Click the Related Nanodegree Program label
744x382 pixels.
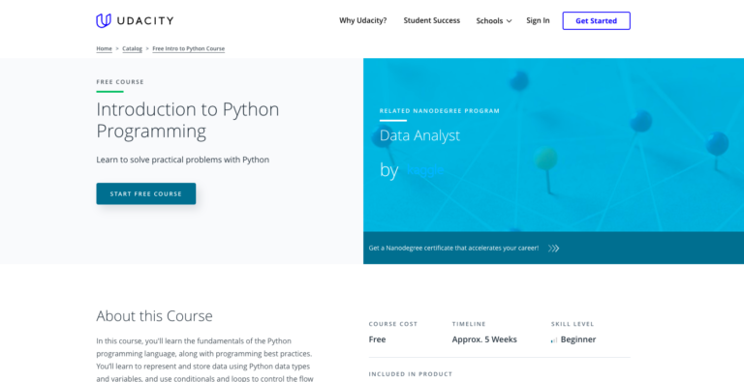(x=440, y=111)
